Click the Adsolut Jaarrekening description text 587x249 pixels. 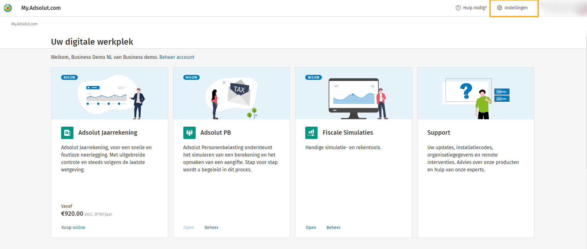tap(106, 158)
